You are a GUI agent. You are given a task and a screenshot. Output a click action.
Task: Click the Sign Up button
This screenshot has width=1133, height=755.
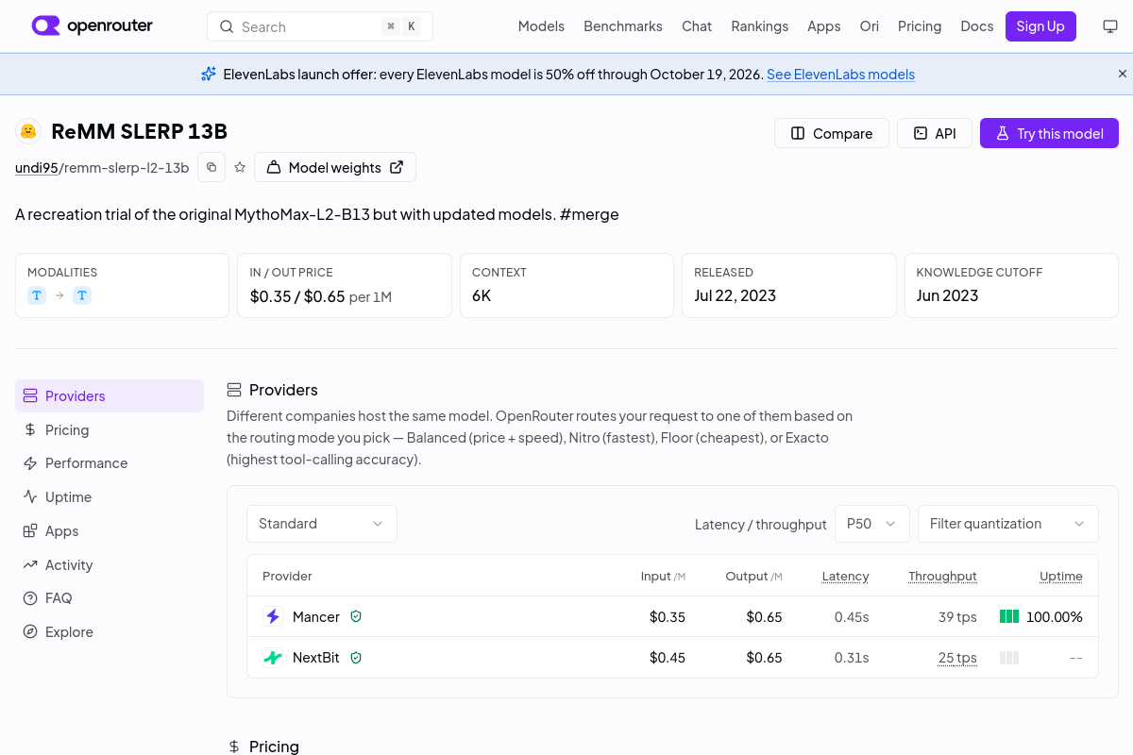(x=1040, y=26)
